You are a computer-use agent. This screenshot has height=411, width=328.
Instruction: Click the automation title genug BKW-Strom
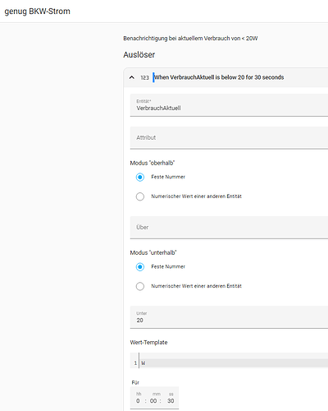pos(38,12)
